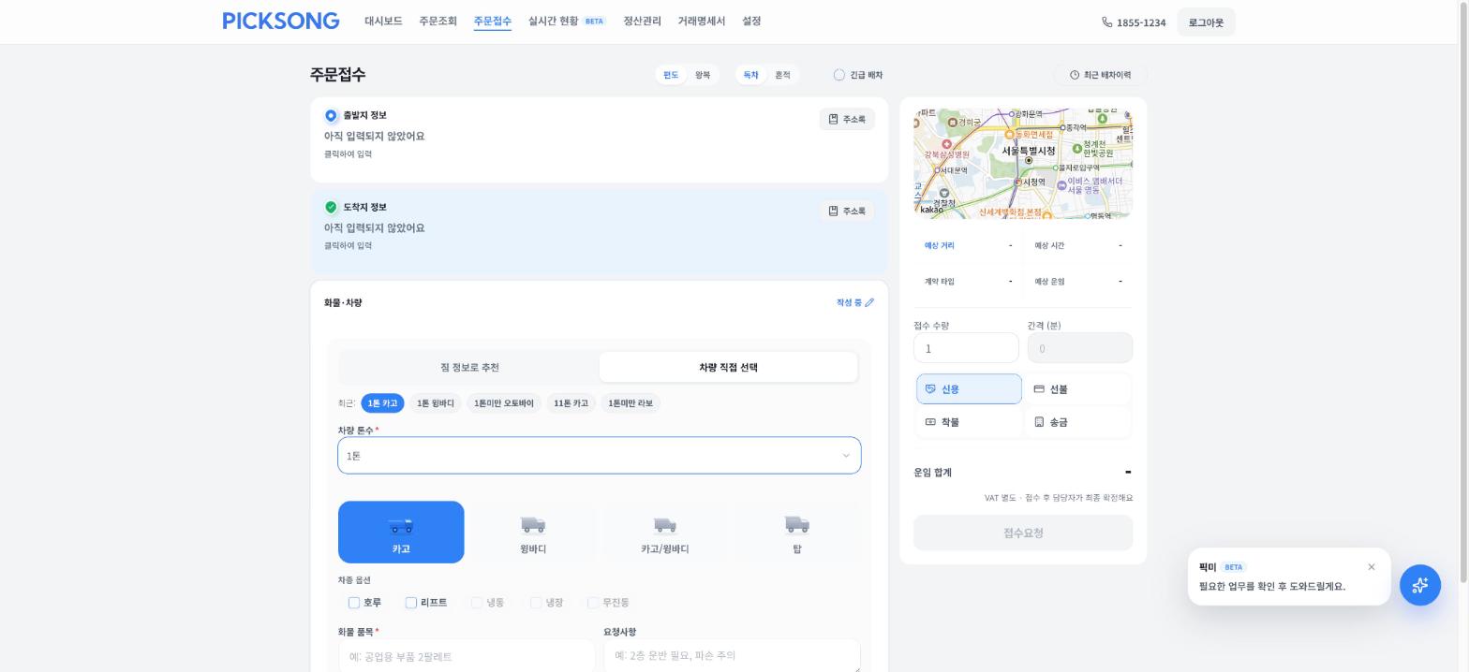Choose 선불 payment method
This screenshot has height=672, width=1469.
[x=1077, y=389]
